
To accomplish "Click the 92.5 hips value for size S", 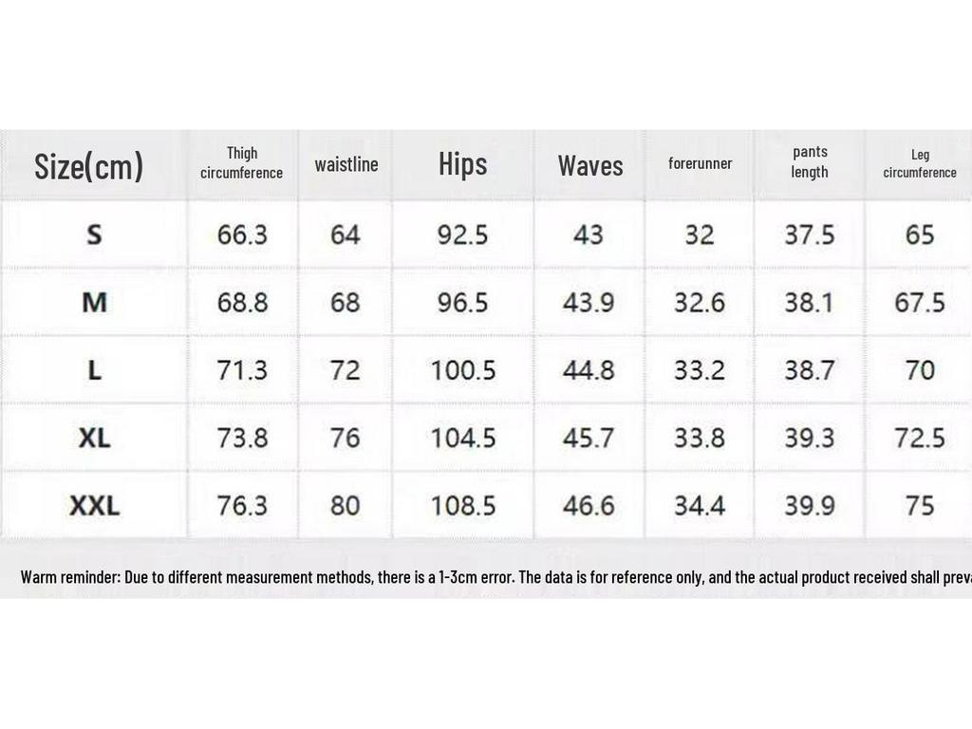I will coord(463,234).
